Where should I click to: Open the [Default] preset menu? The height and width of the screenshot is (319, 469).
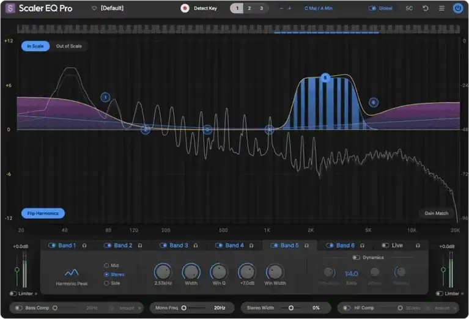point(112,8)
